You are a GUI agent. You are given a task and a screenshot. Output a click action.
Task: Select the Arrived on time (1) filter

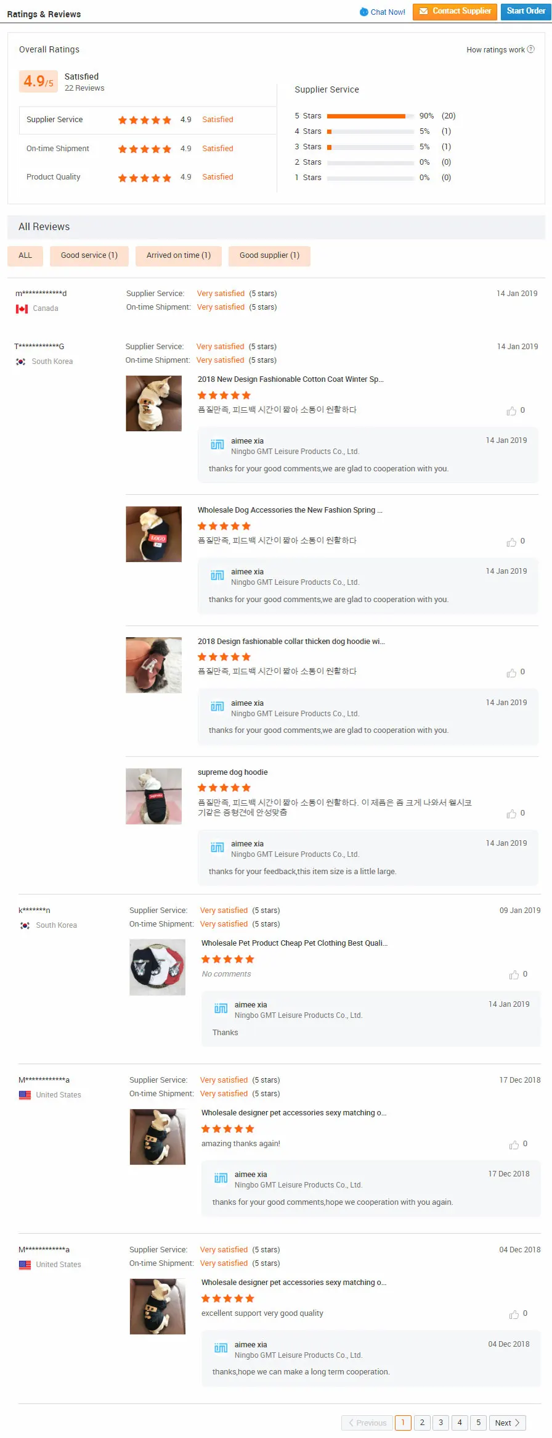tap(179, 255)
